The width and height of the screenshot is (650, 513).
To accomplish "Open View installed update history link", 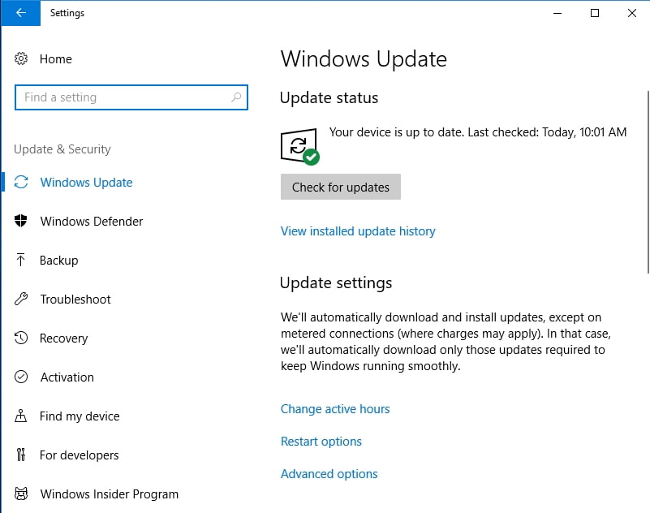I will pos(358,231).
